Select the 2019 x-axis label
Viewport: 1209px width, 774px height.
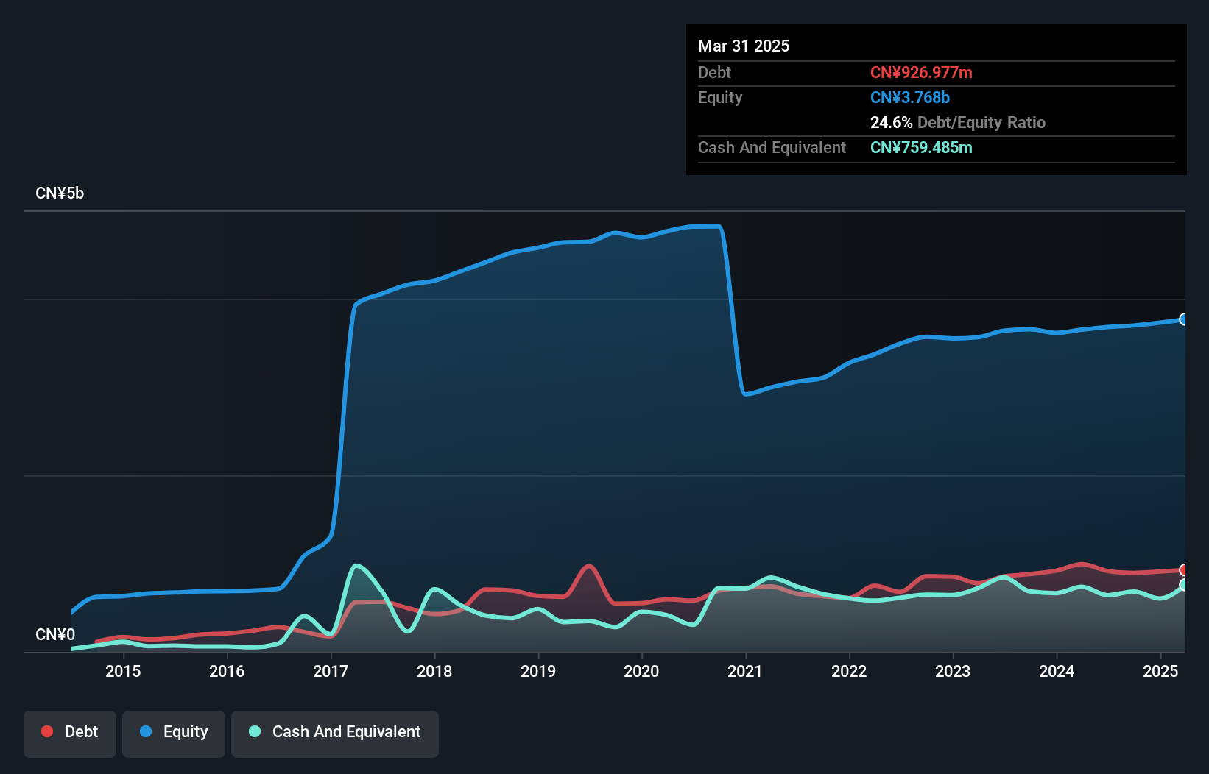(x=538, y=671)
